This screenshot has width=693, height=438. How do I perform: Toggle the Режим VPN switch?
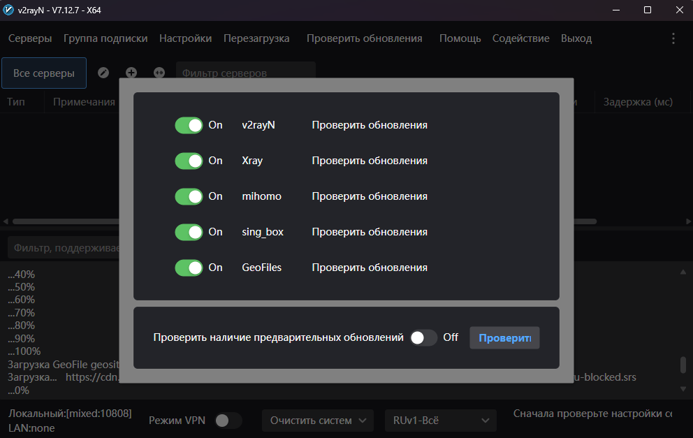pos(228,421)
